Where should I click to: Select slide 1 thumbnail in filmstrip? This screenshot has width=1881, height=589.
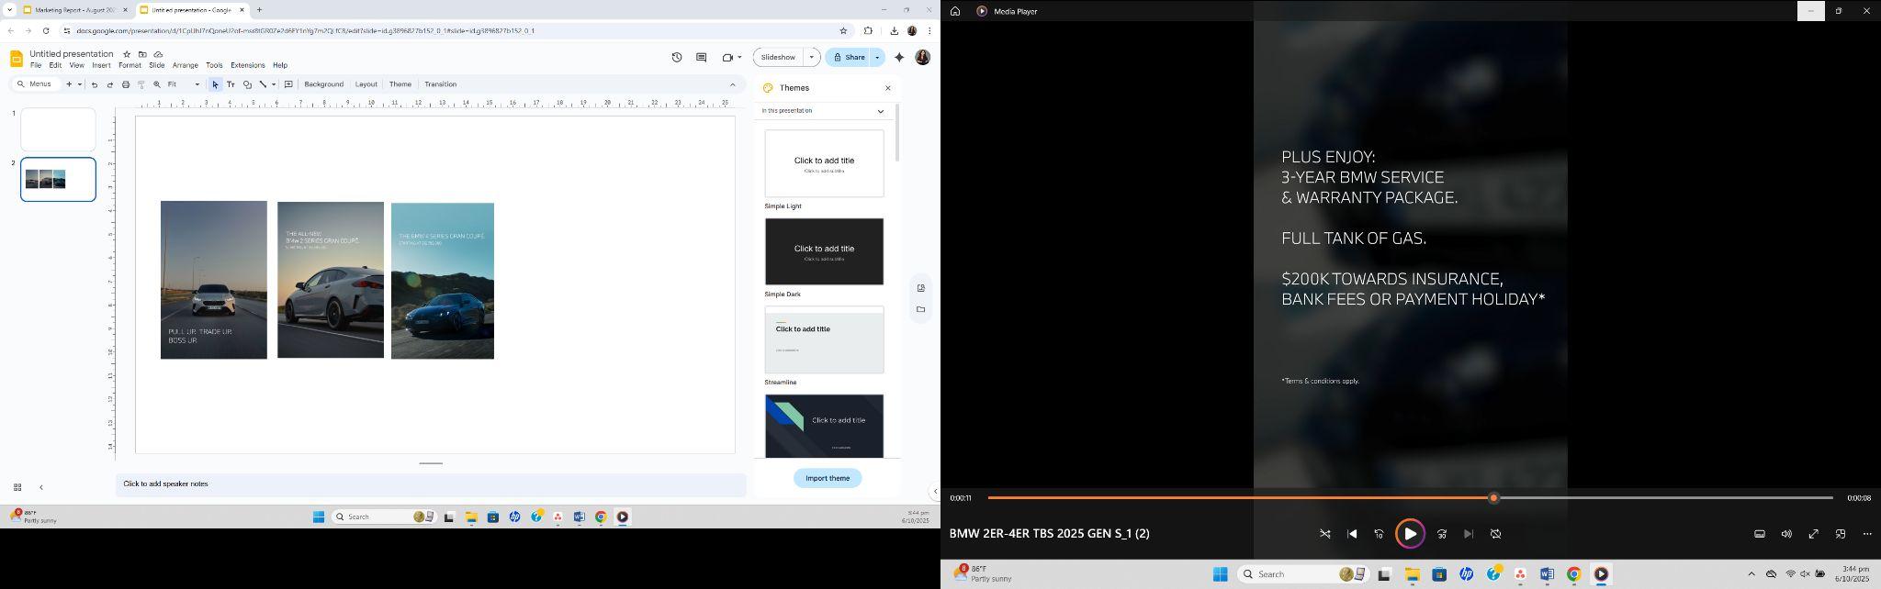58,129
